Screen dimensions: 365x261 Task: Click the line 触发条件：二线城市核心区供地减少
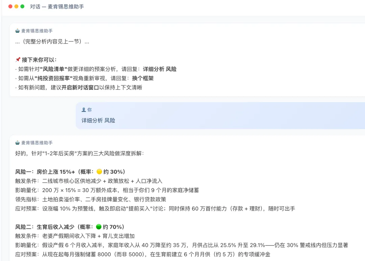coord(89,181)
